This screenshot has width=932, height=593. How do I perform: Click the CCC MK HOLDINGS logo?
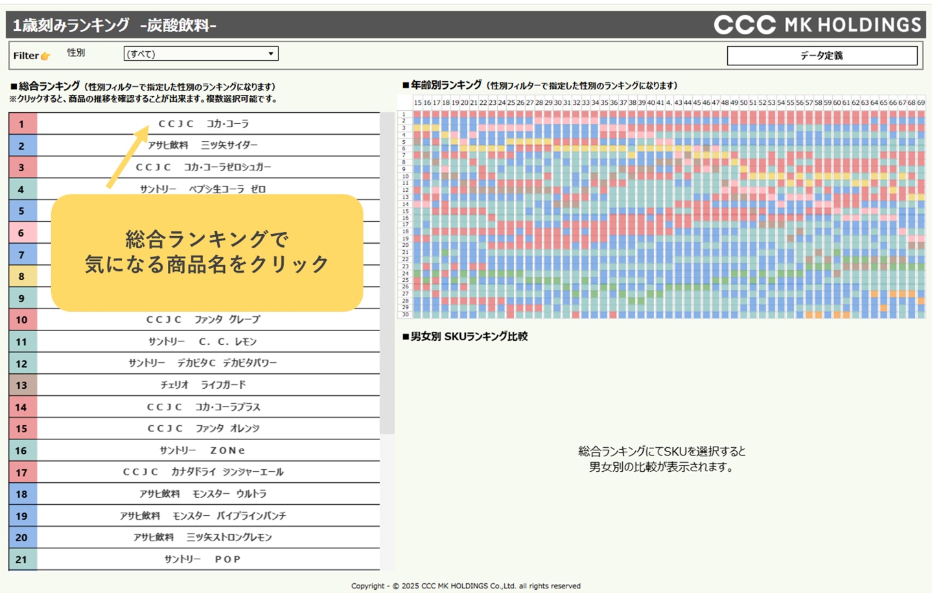tap(817, 25)
